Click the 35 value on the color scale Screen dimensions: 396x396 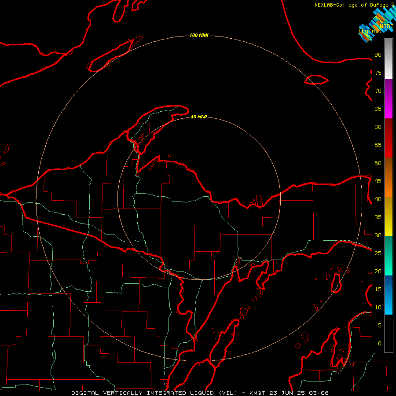click(x=378, y=217)
